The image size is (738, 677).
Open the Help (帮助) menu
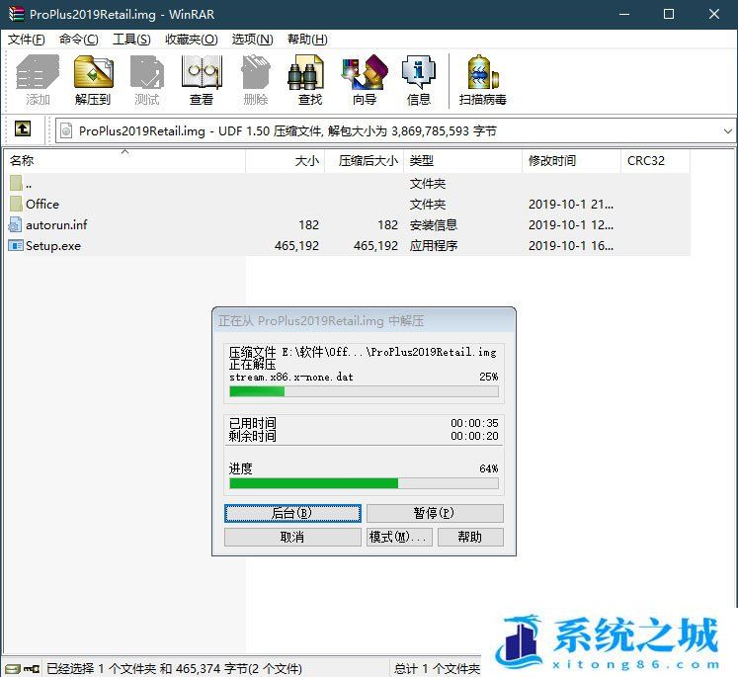tap(307, 40)
